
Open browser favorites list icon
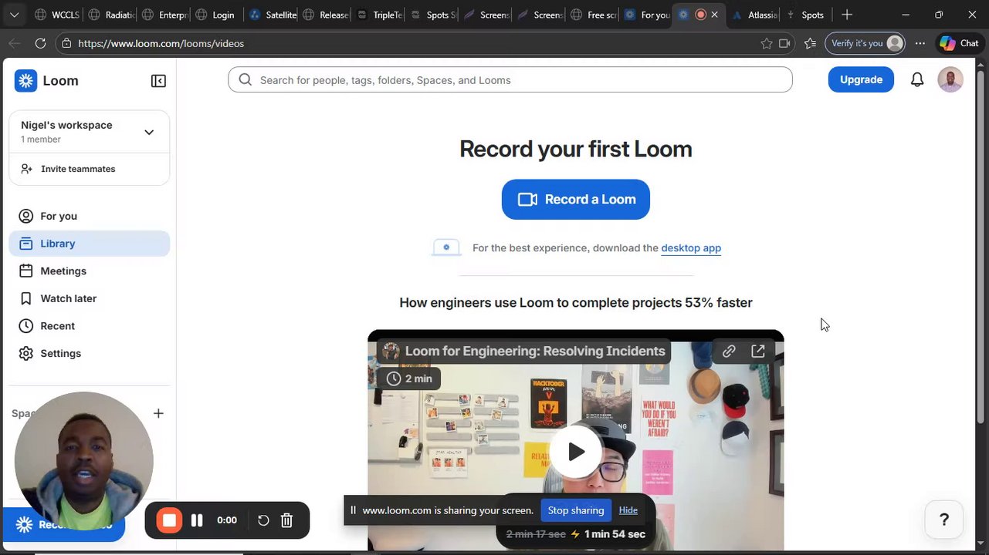(810, 44)
